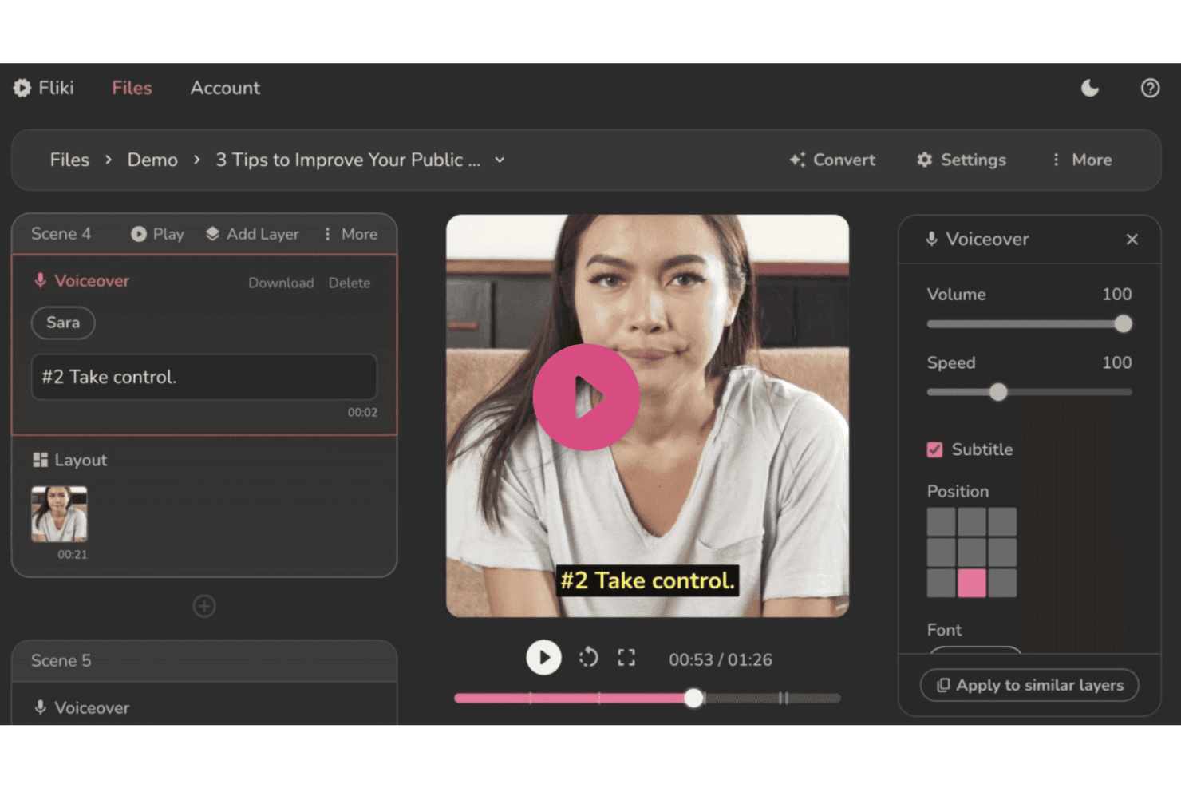Go to Demo folder breadcrumb
Image resolution: width=1181 pixels, height=788 pixels.
[152, 160]
